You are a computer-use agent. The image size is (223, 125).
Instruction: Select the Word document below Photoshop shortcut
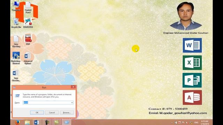(16, 75)
